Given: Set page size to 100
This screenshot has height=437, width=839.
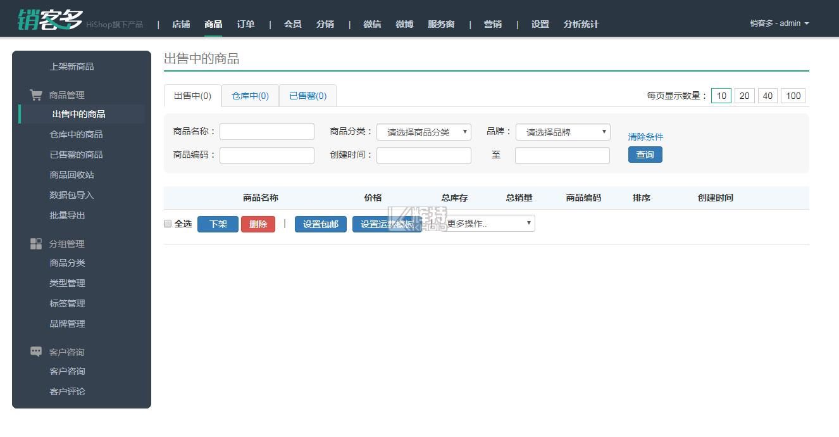Looking at the screenshot, I should (793, 96).
